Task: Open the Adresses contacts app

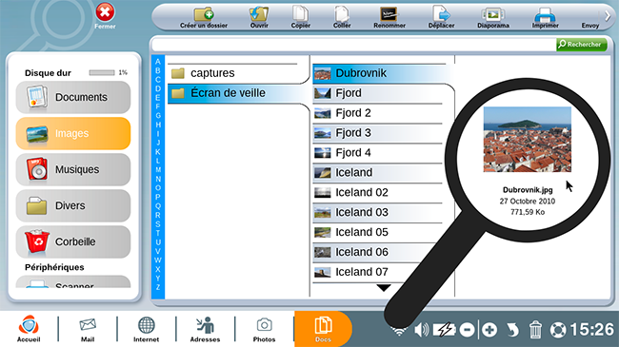Action: click(206, 330)
